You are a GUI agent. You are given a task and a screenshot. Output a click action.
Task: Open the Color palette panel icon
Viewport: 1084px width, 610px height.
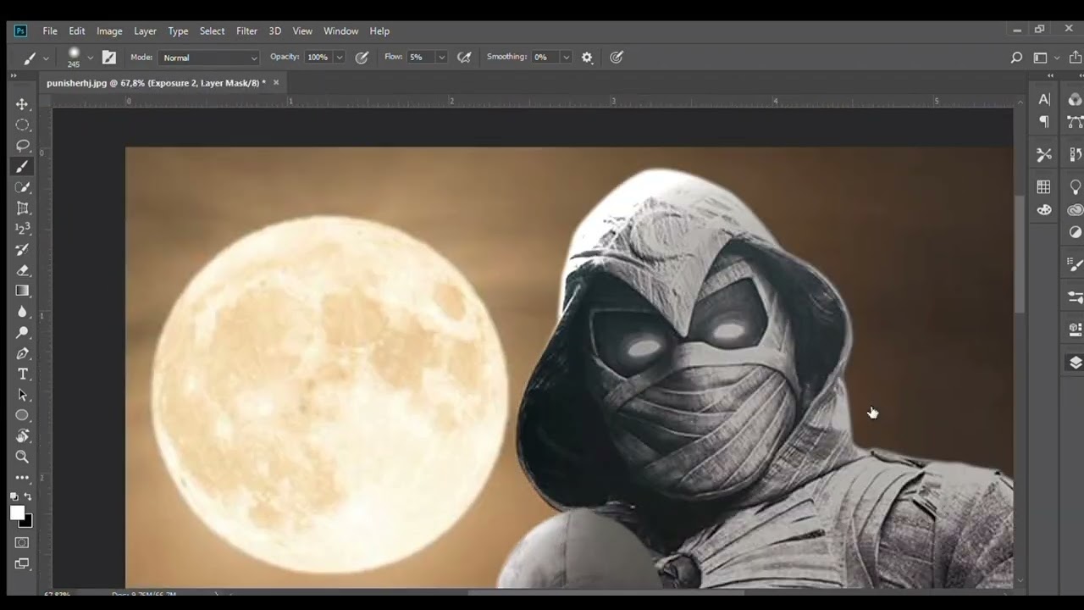pos(1044,209)
